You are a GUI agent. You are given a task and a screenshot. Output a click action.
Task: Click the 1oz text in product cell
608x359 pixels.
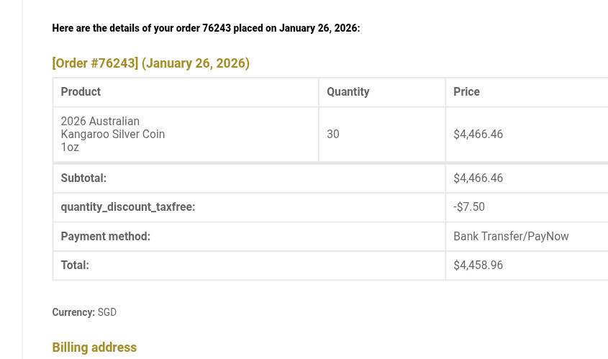[70, 147]
